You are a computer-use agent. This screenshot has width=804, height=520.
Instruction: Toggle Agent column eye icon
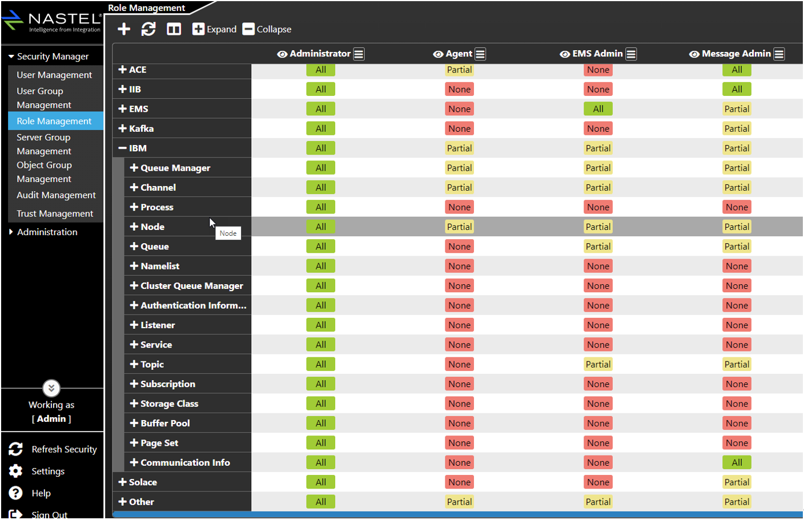438,54
